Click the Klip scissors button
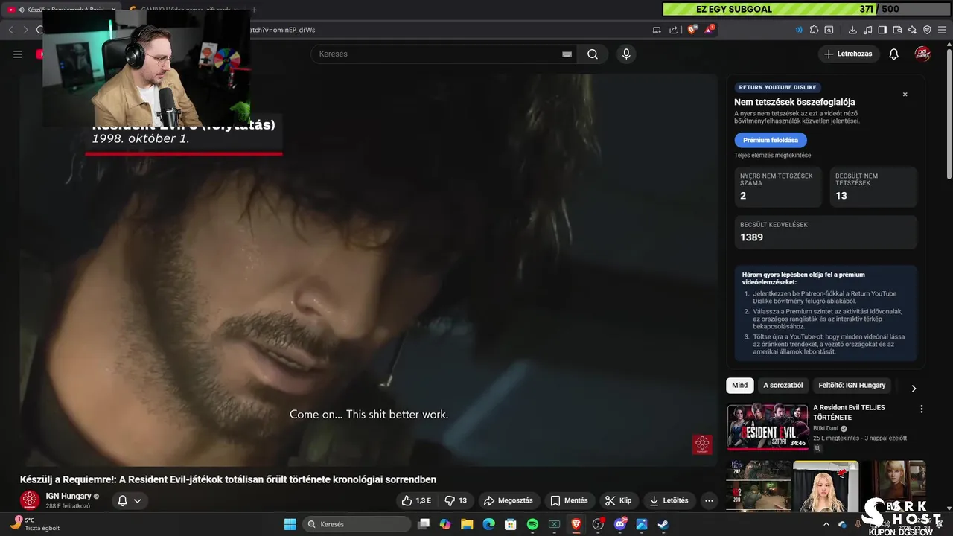This screenshot has width=953, height=536. (x=619, y=500)
